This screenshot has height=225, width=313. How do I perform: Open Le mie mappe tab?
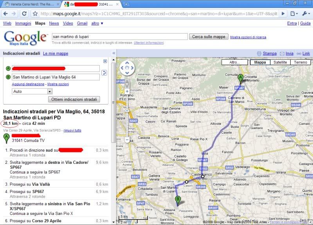[55, 53]
